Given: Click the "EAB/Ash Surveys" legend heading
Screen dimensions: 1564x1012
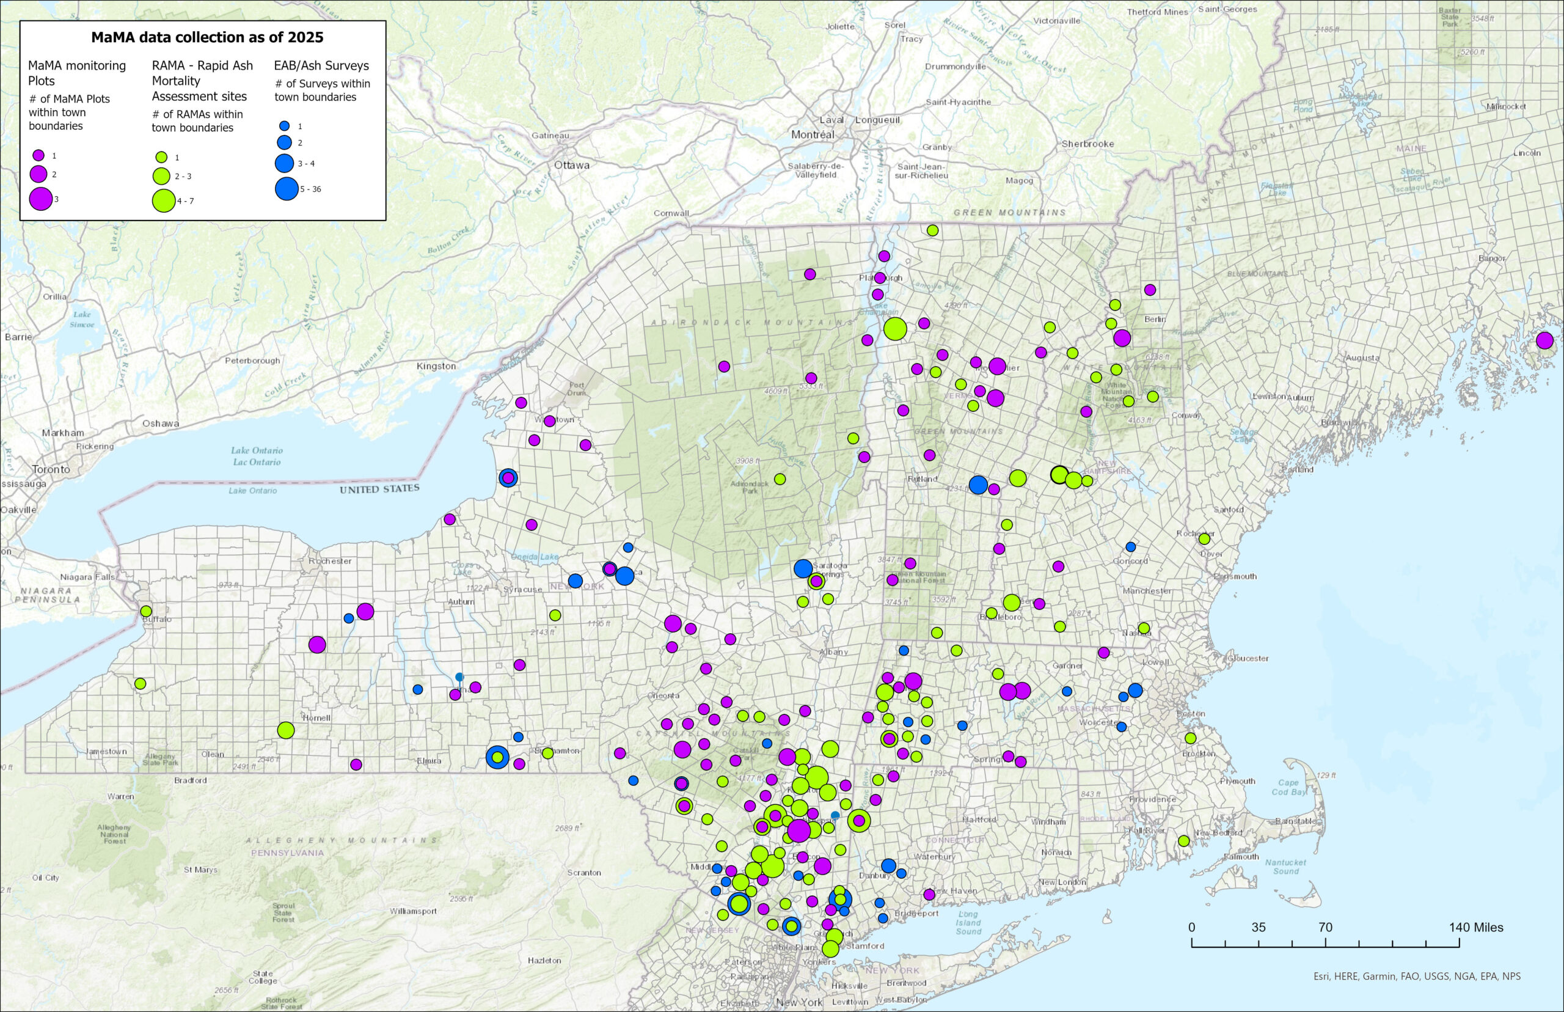Looking at the screenshot, I should point(321,66).
